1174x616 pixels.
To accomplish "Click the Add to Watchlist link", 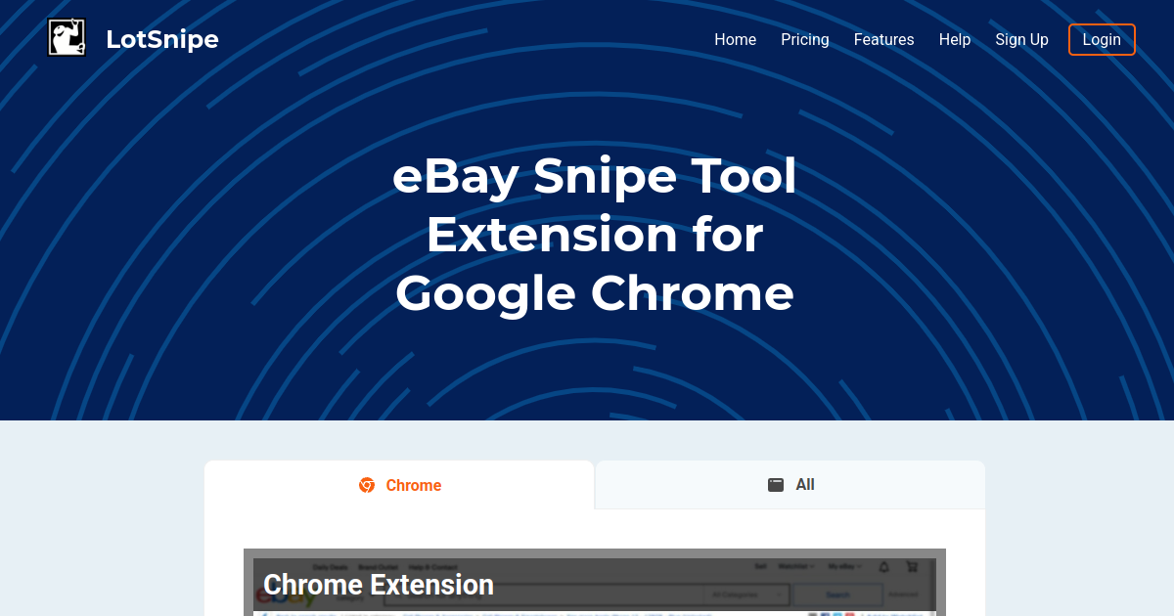I will 895,614.
